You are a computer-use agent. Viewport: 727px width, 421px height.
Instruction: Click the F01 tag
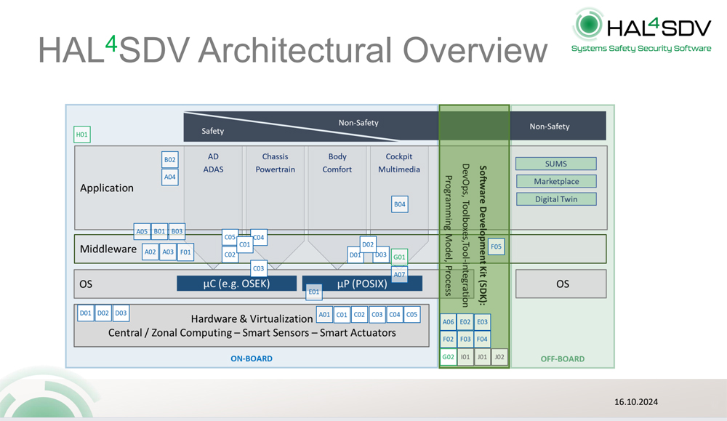[185, 252]
